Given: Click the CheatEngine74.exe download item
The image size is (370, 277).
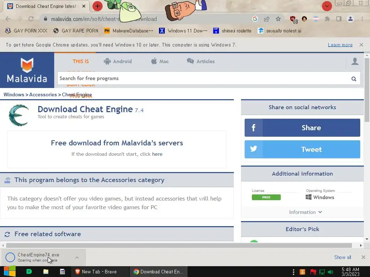Looking at the screenshot, I should pos(38,257).
